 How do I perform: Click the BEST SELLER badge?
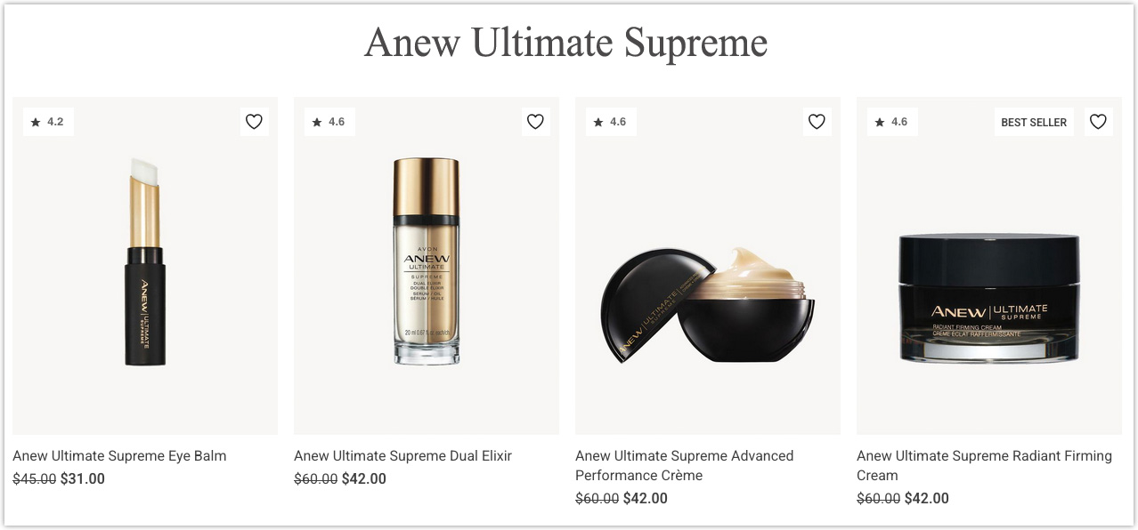[x=1033, y=121]
